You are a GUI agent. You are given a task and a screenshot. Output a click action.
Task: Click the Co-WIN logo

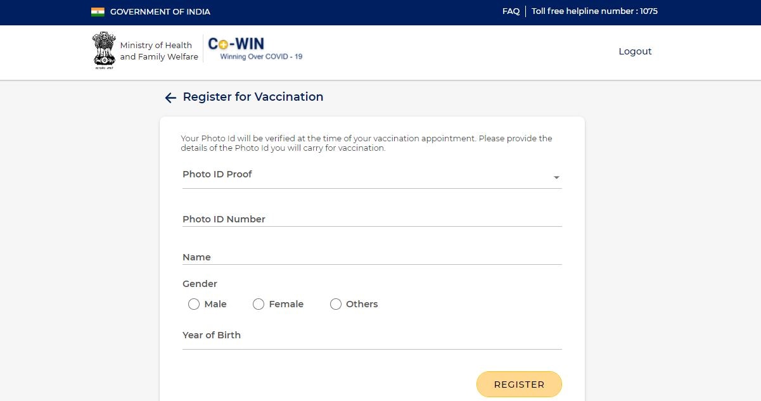[x=236, y=44]
